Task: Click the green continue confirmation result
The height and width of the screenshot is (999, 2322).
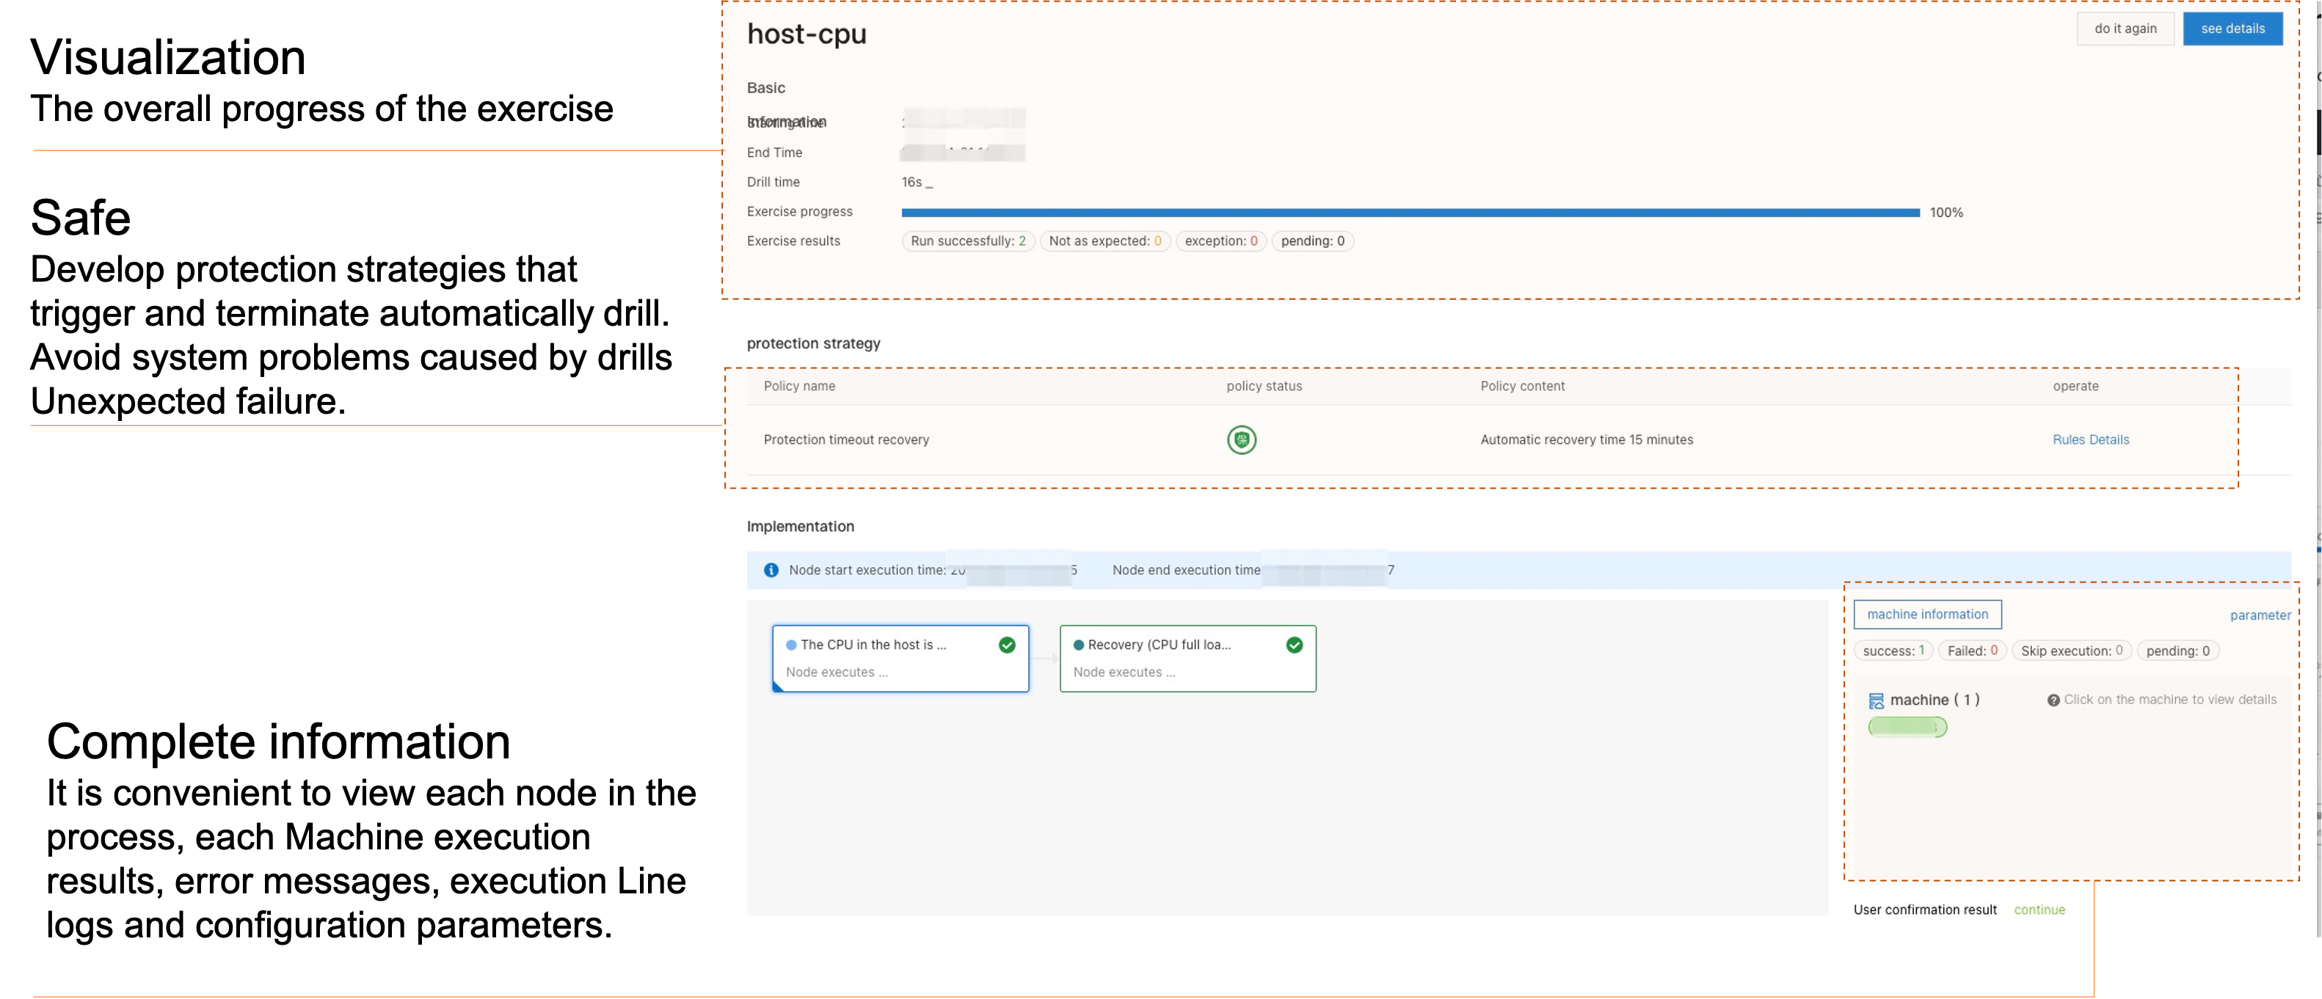Action: point(2039,910)
